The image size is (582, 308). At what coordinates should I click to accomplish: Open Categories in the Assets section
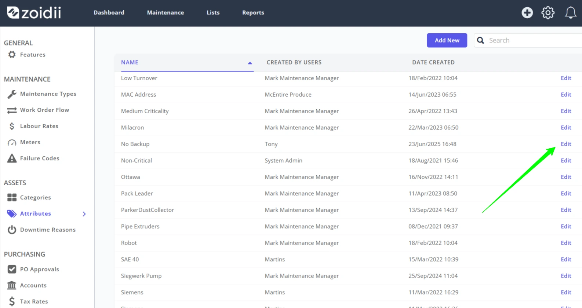[35, 197]
